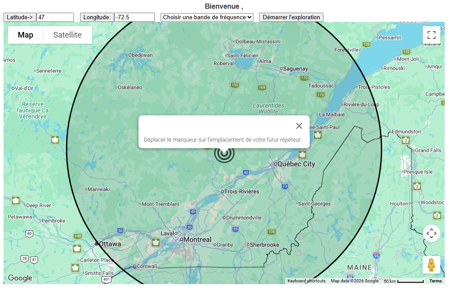The width and height of the screenshot is (453, 288).
Task: Click highway 30 shield
Action: coord(189,227)
